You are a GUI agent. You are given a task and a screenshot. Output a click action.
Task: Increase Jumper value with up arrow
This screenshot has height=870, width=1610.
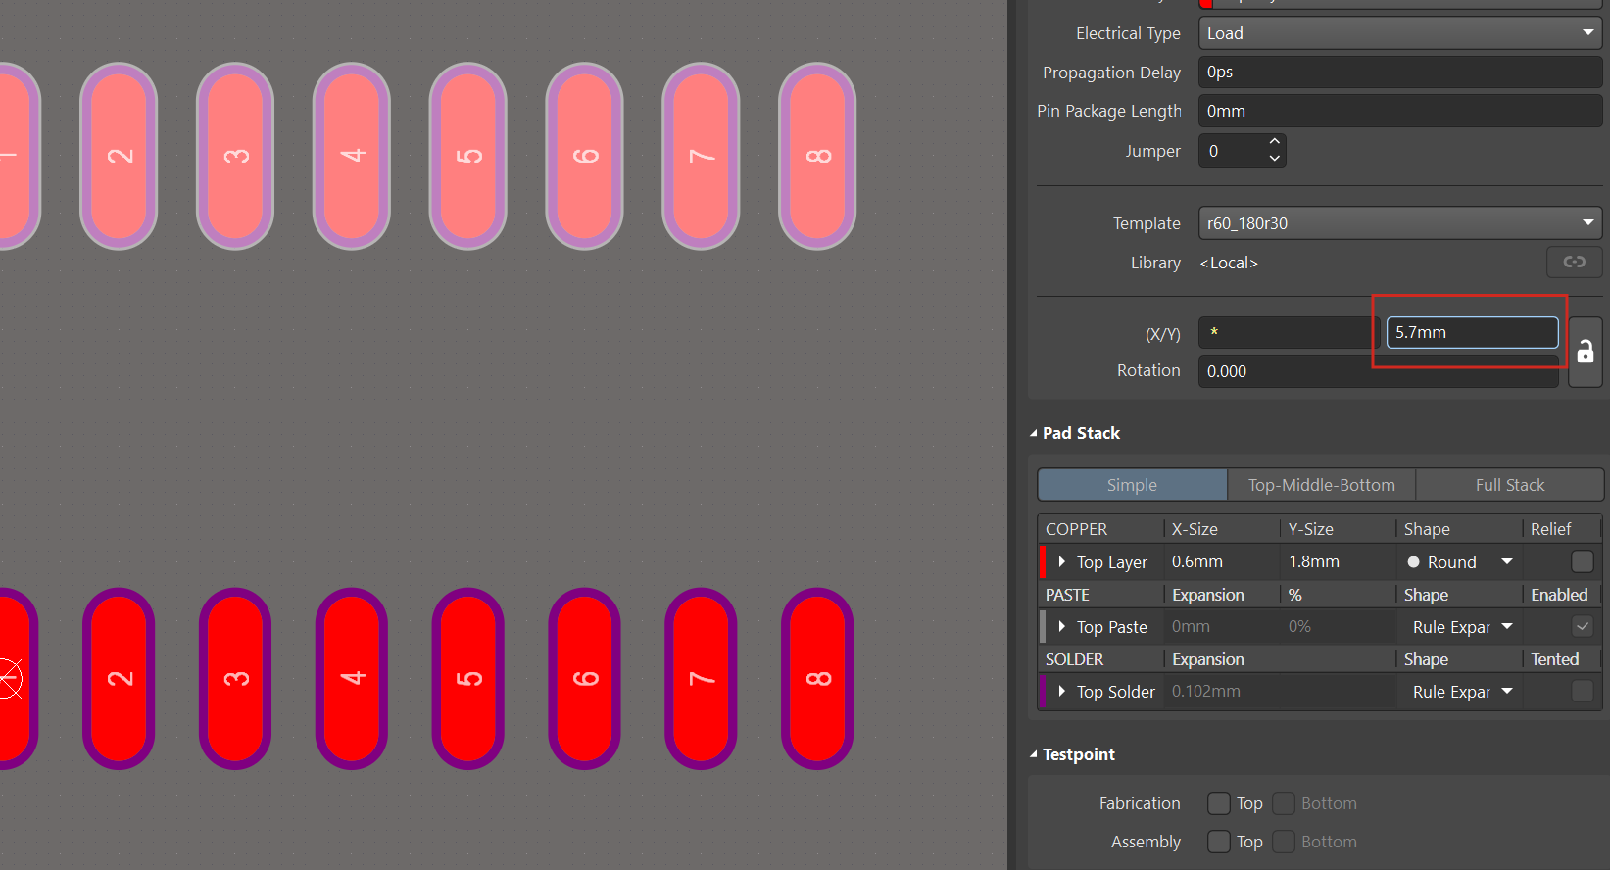pos(1274,142)
